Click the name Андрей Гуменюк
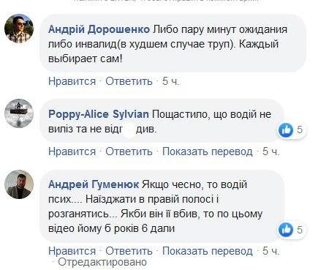The height and width of the screenshot is (270, 329). [94, 184]
